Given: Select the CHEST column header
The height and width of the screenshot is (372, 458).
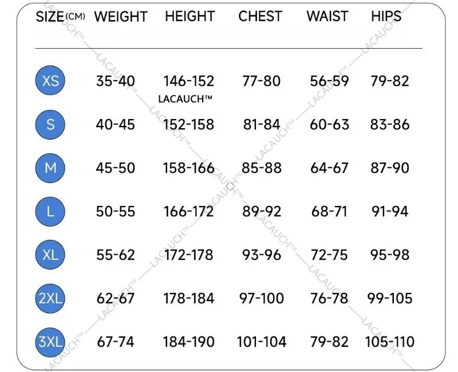Looking at the screenshot, I should [260, 17].
